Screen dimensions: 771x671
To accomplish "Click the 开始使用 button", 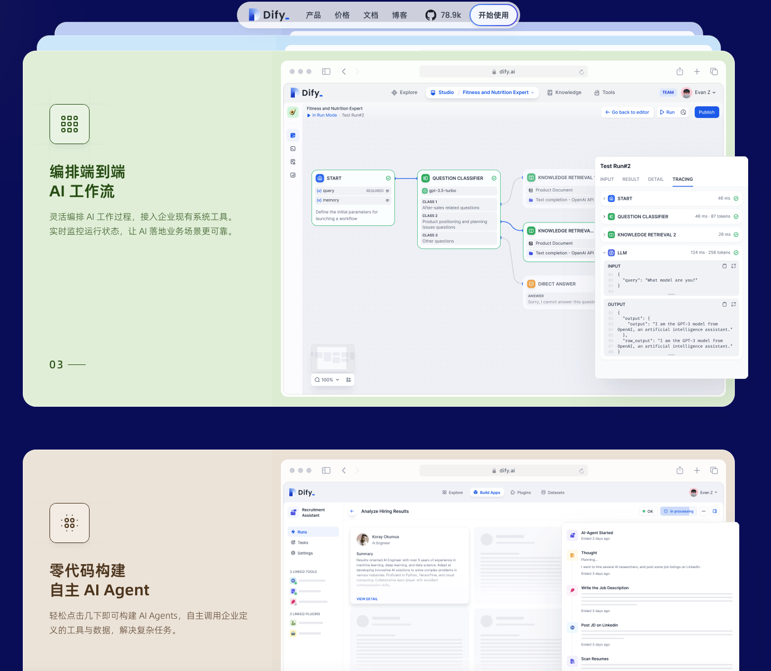I will [x=493, y=15].
